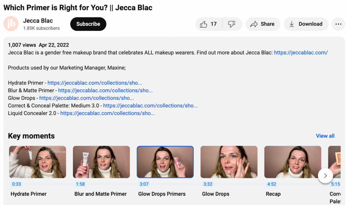Open Jecca Blac channel name link
The width and height of the screenshot is (346, 205).
[x=38, y=21]
